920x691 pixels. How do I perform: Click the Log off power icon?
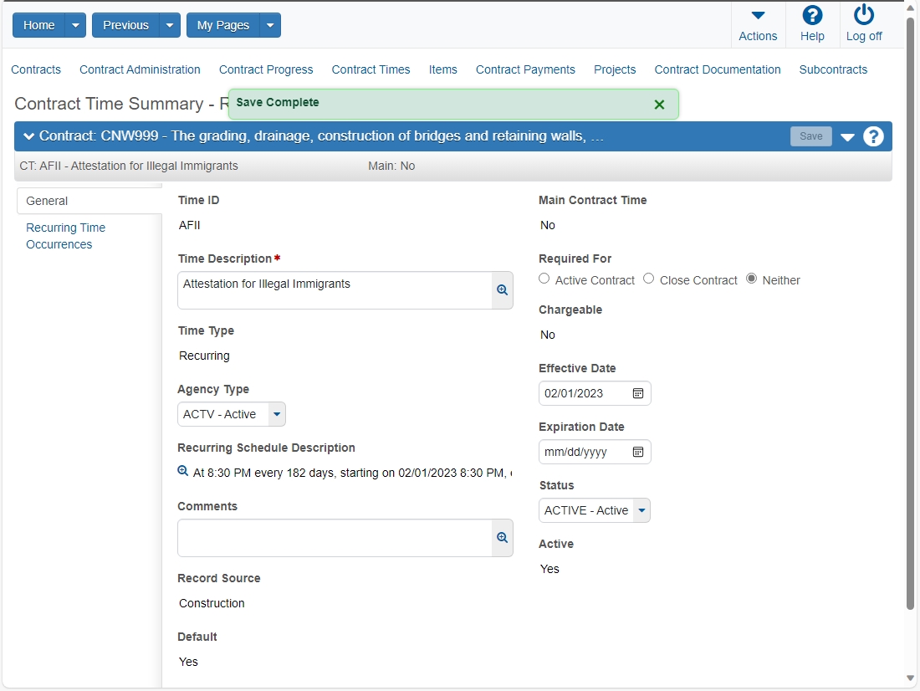pos(864,15)
